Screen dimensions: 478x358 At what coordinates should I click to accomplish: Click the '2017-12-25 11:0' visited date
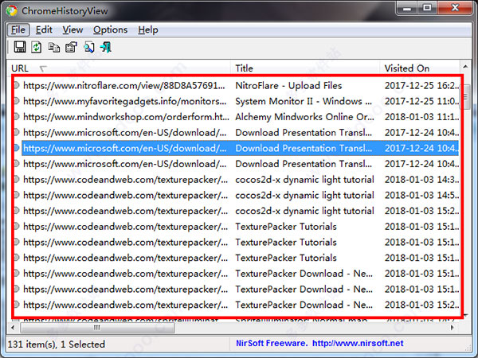pyautogui.click(x=421, y=101)
